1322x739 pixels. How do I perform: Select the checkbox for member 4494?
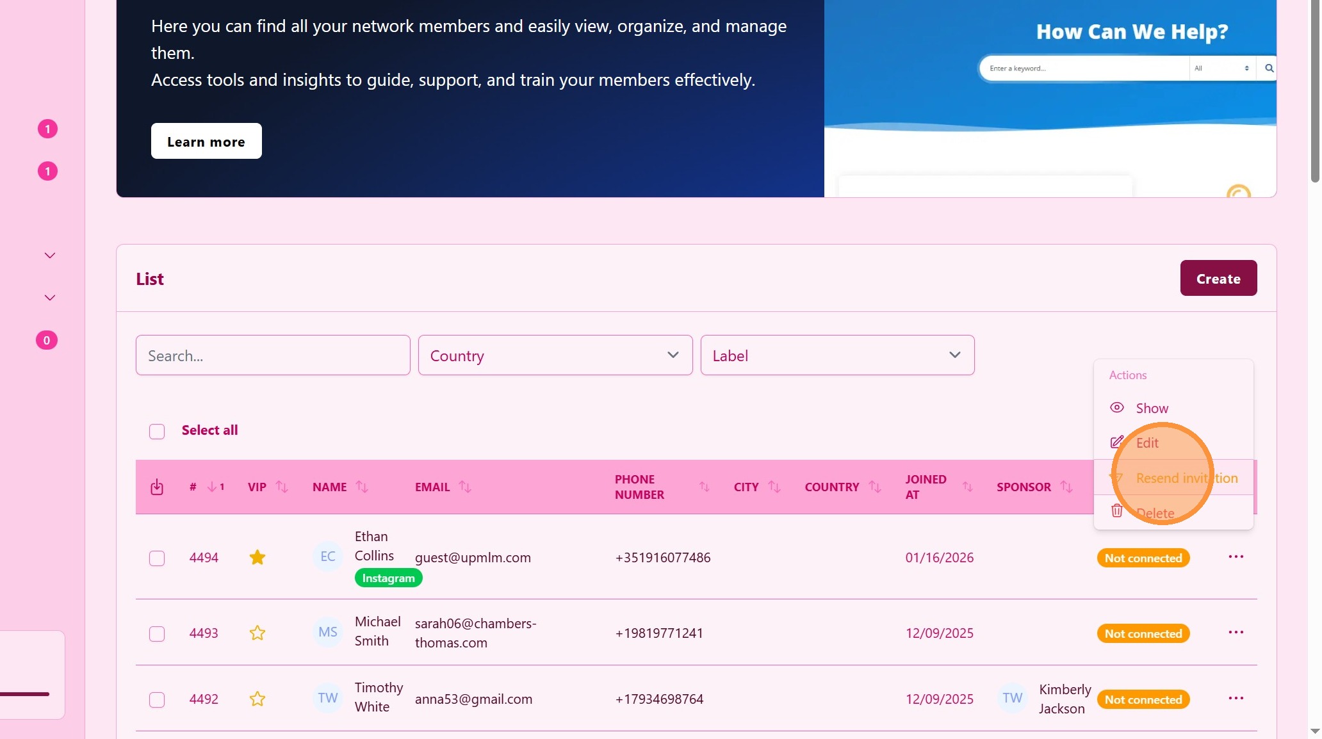[x=157, y=558]
